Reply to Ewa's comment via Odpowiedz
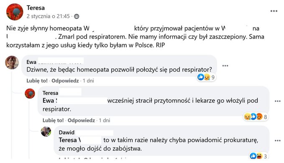The height and width of the screenshot is (163, 284). coord(65,81)
